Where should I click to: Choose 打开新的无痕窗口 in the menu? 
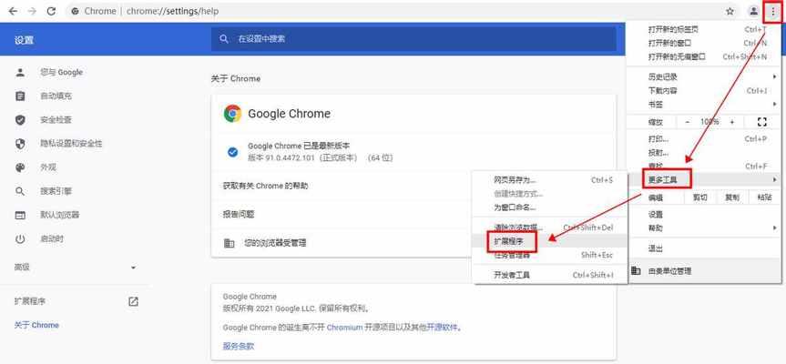tap(704, 56)
